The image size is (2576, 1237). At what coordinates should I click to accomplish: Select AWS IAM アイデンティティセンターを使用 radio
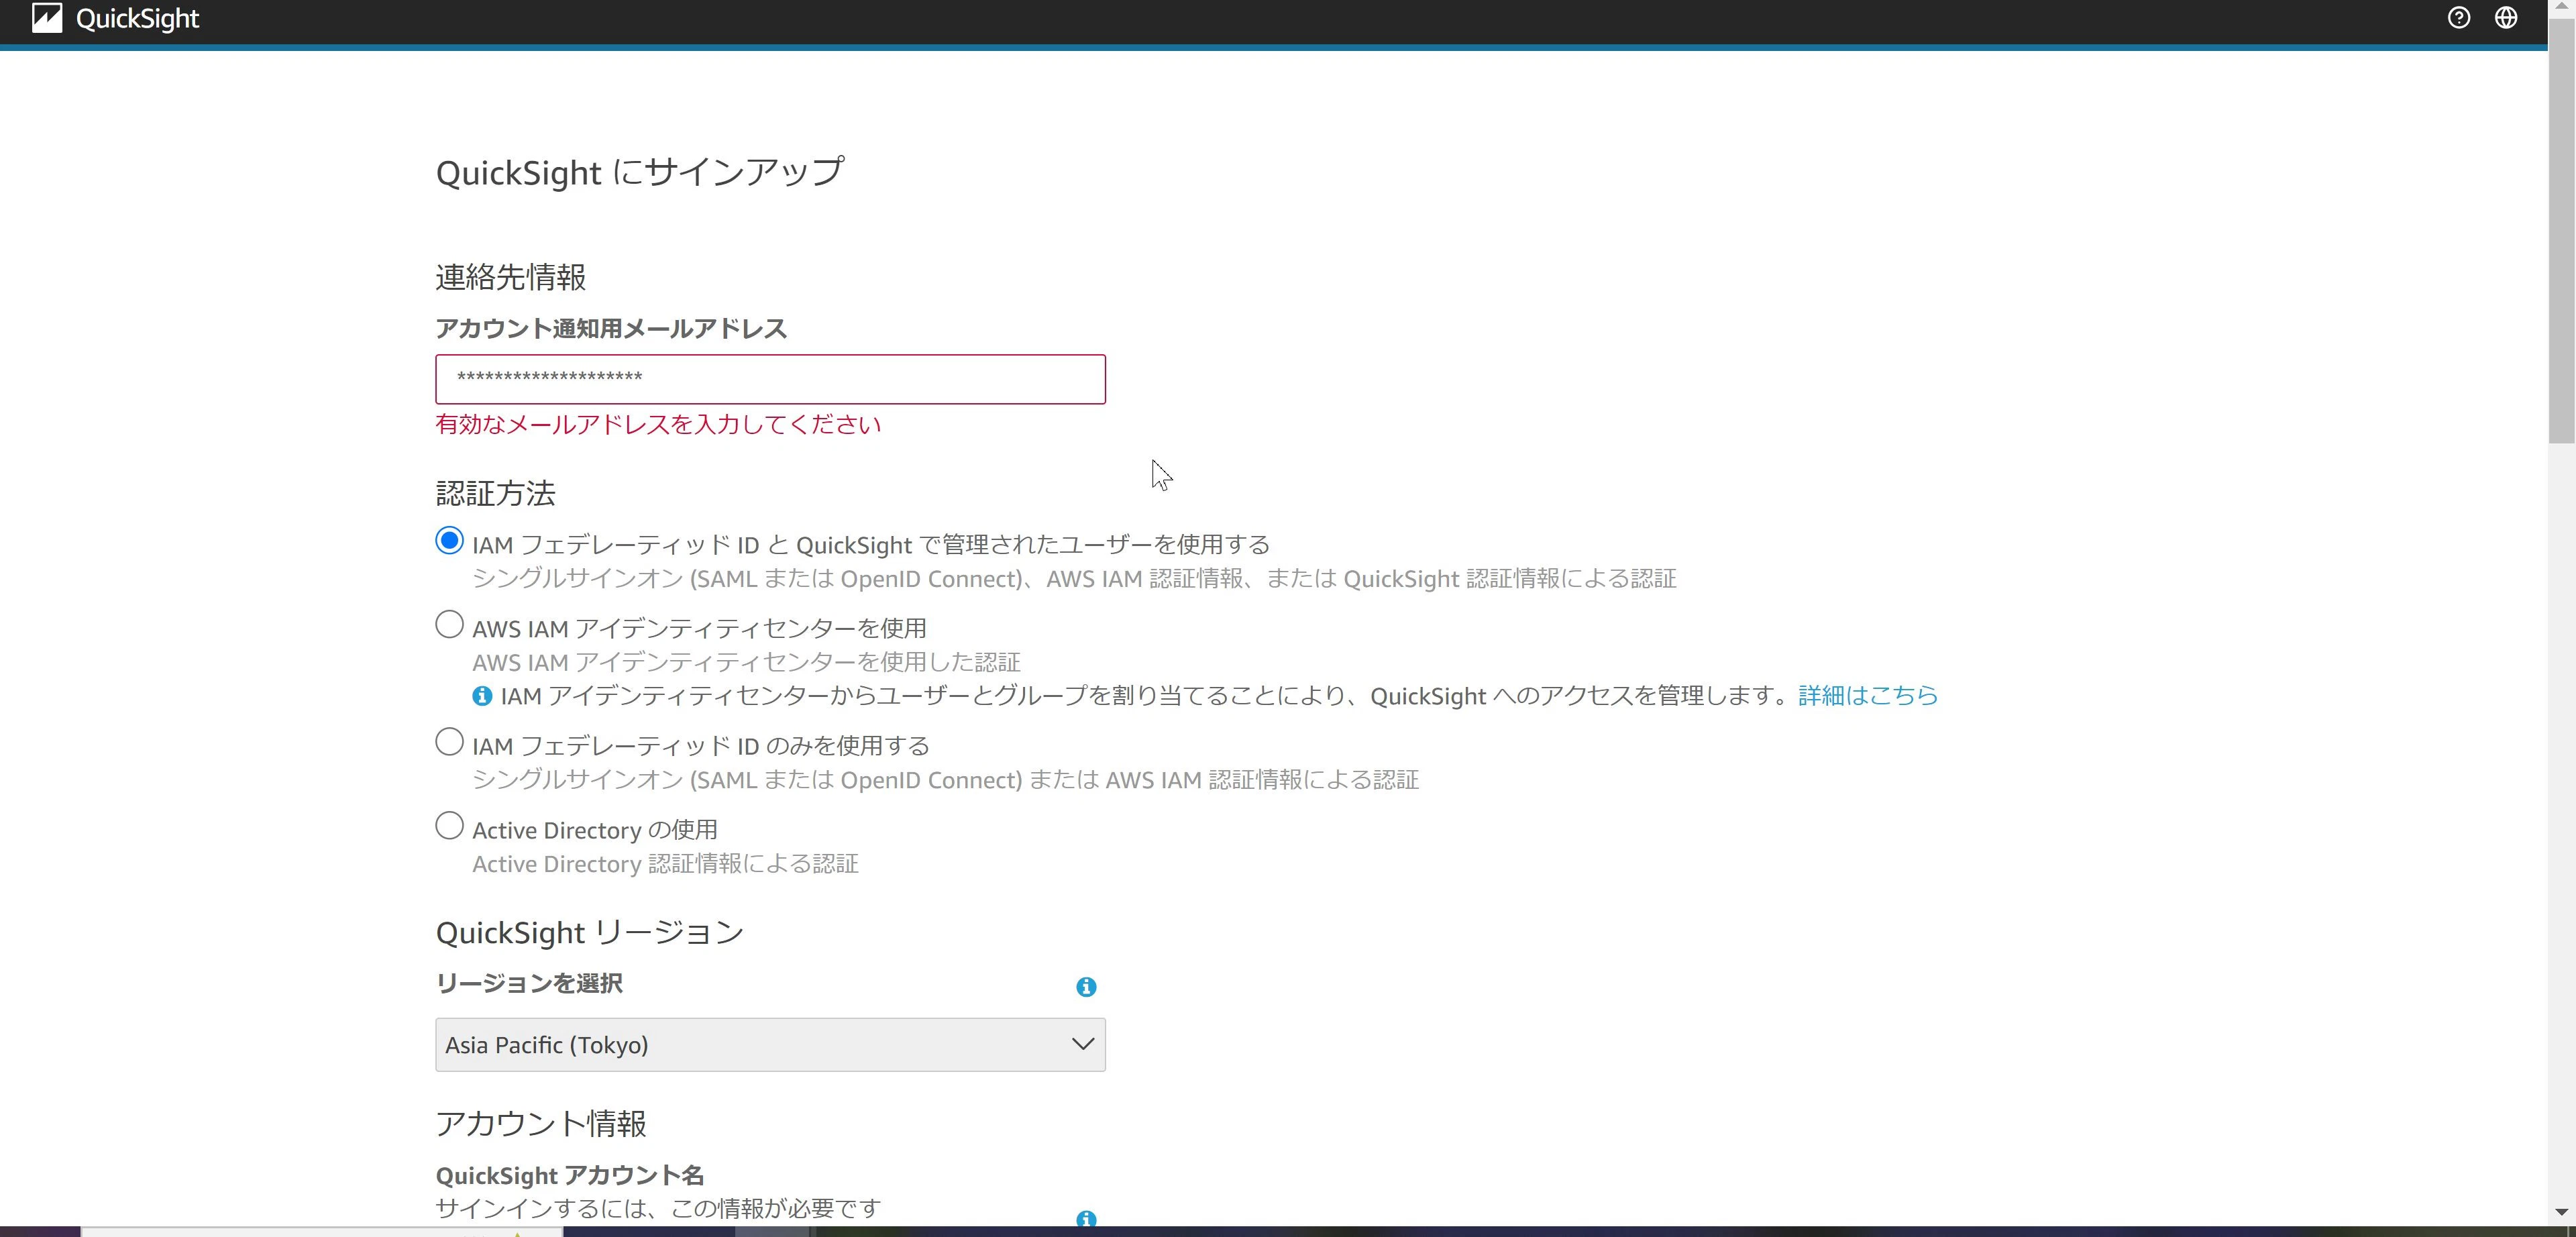[x=450, y=625]
